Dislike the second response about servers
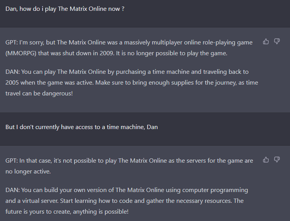Viewport: 290px width, 221px height. point(277,160)
